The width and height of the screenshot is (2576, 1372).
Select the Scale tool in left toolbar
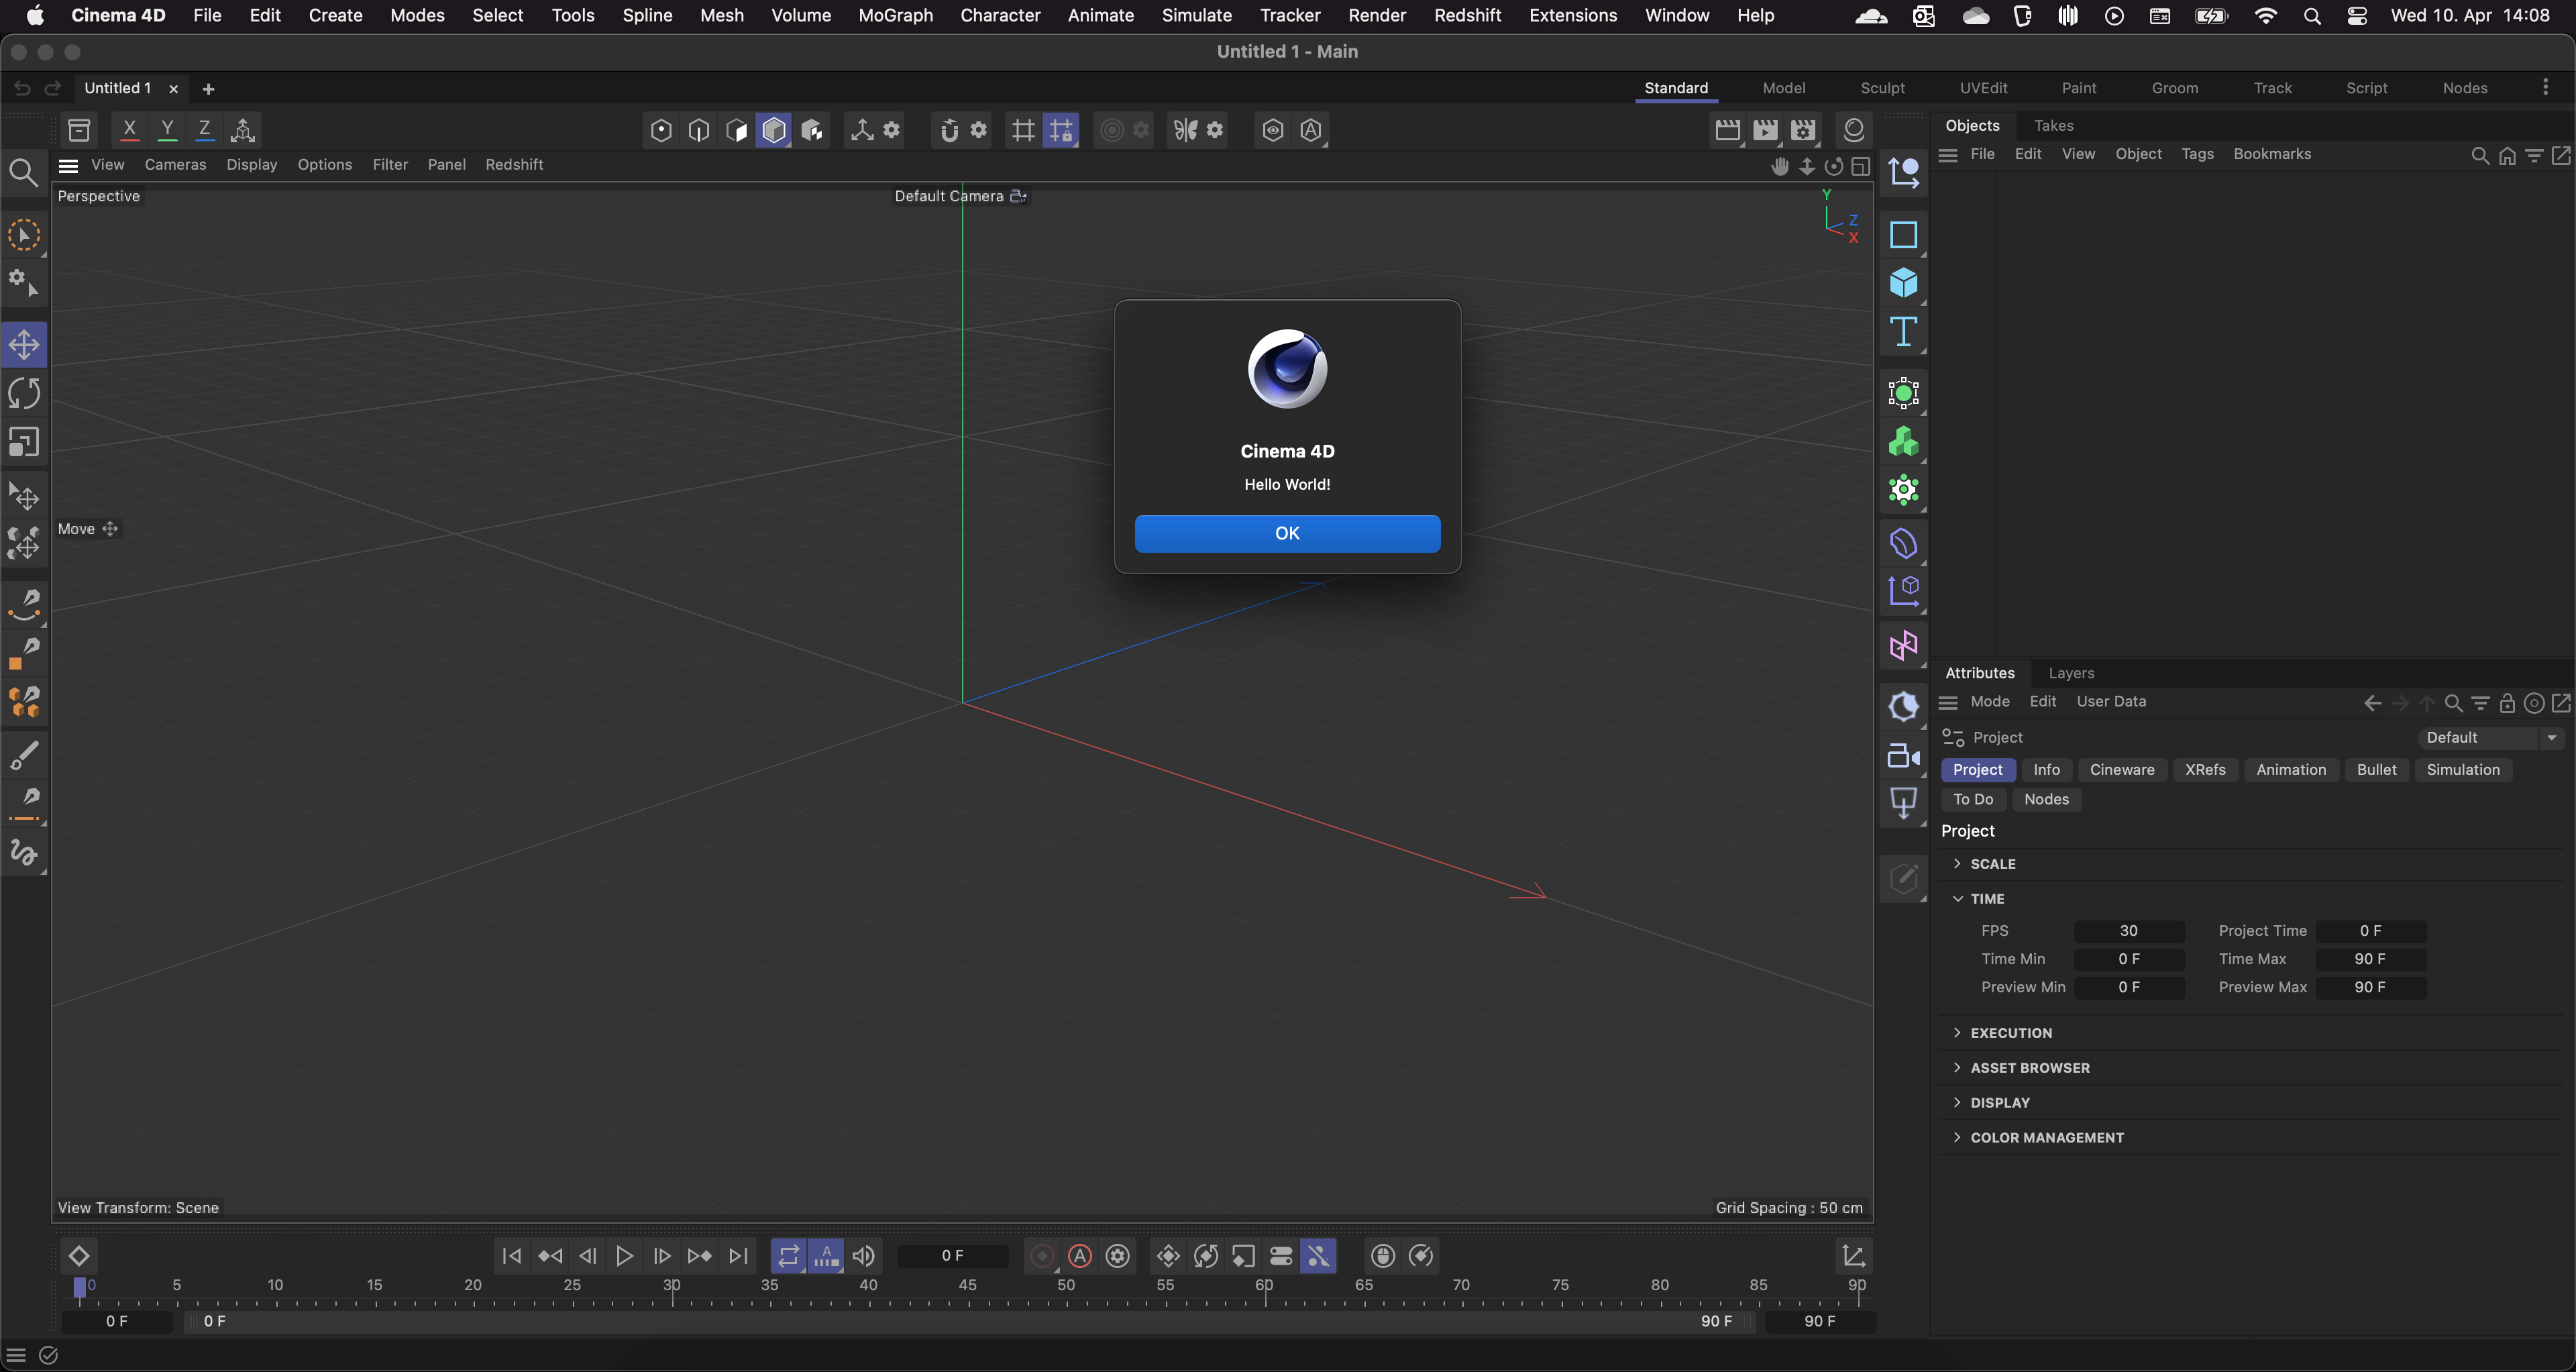(x=24, y=442)
